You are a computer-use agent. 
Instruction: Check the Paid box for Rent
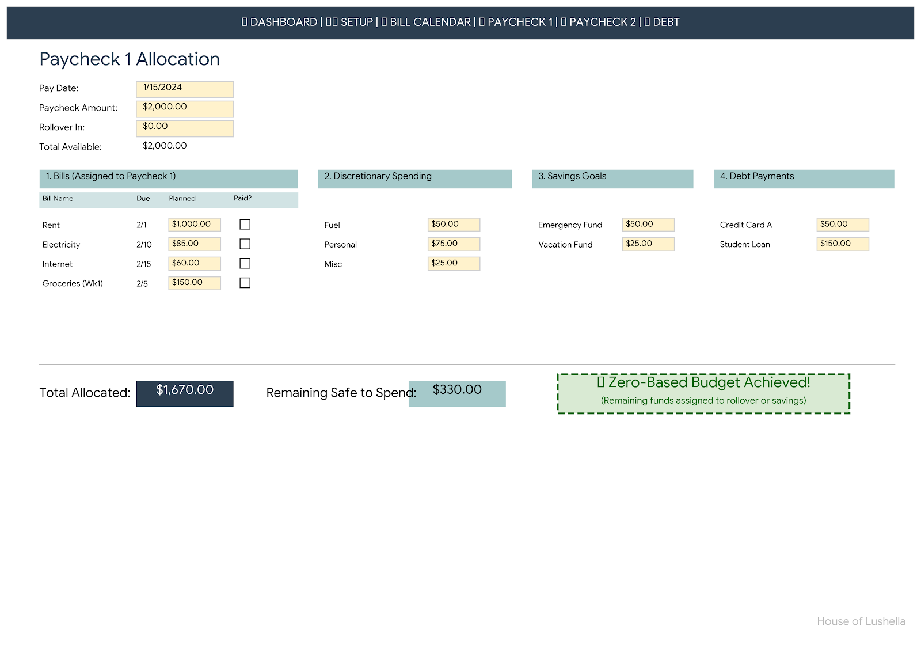245,225
